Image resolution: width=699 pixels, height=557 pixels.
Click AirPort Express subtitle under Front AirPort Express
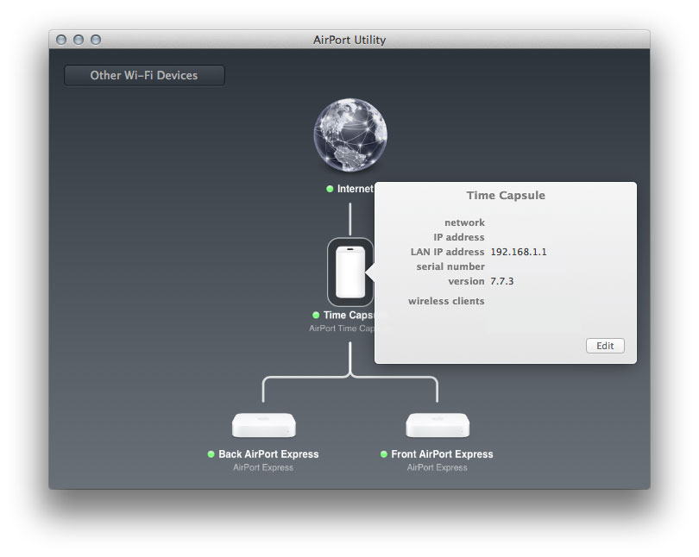pos(438,467)
